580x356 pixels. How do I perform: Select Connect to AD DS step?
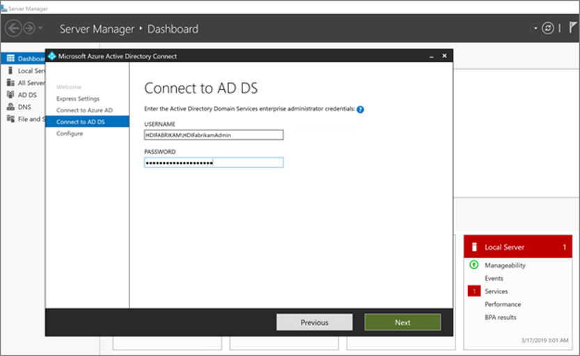tap(87, 122)
